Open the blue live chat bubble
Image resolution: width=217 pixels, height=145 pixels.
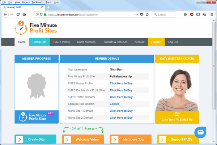pyautogui.click(x=200, y=132)
